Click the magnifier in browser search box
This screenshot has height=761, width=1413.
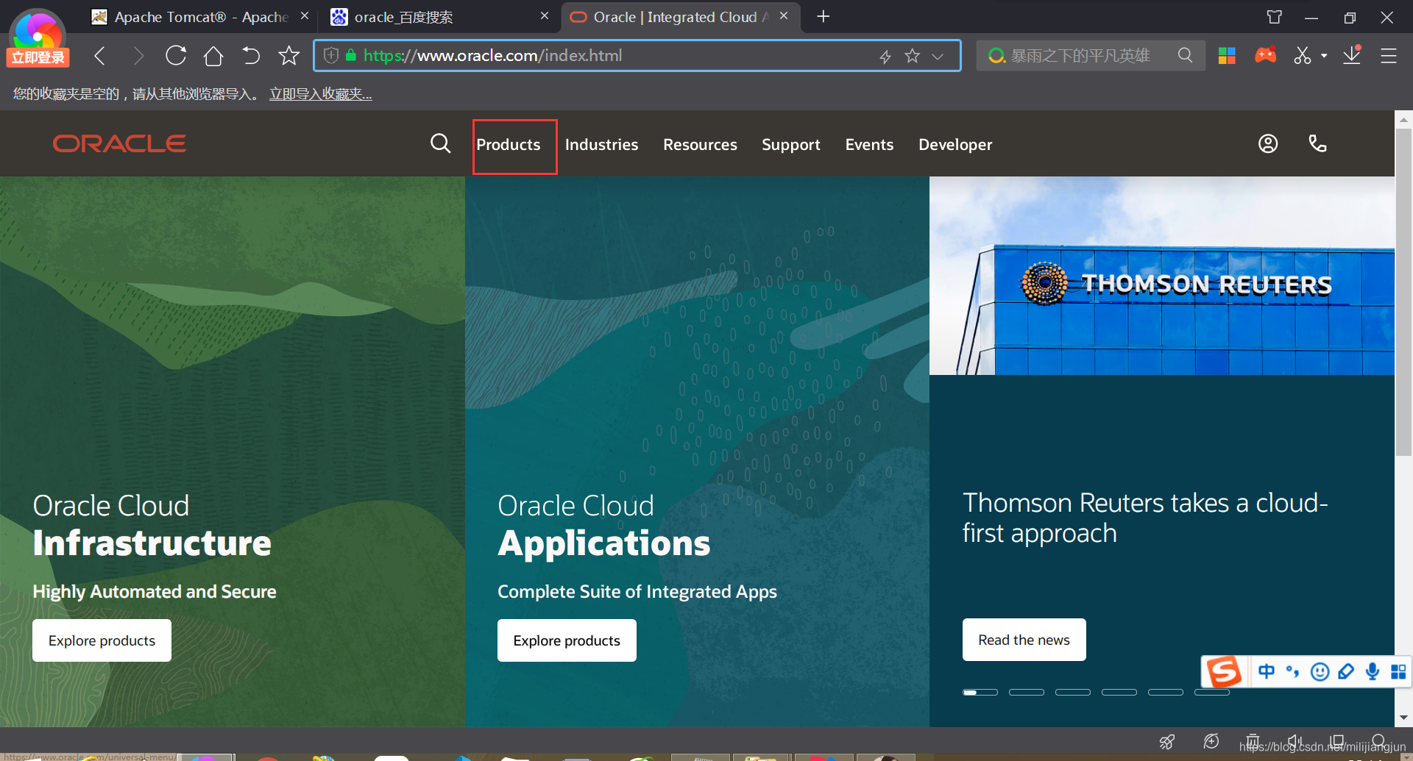pos(1185,55)
